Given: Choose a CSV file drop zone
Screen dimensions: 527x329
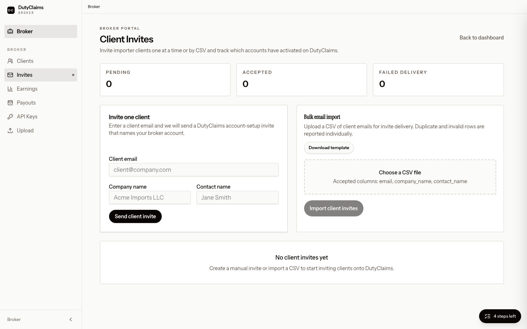Looking at the screenshot, I should pos(400,177).
